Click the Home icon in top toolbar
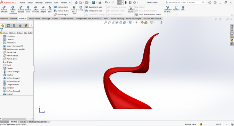 coord(76,2)
